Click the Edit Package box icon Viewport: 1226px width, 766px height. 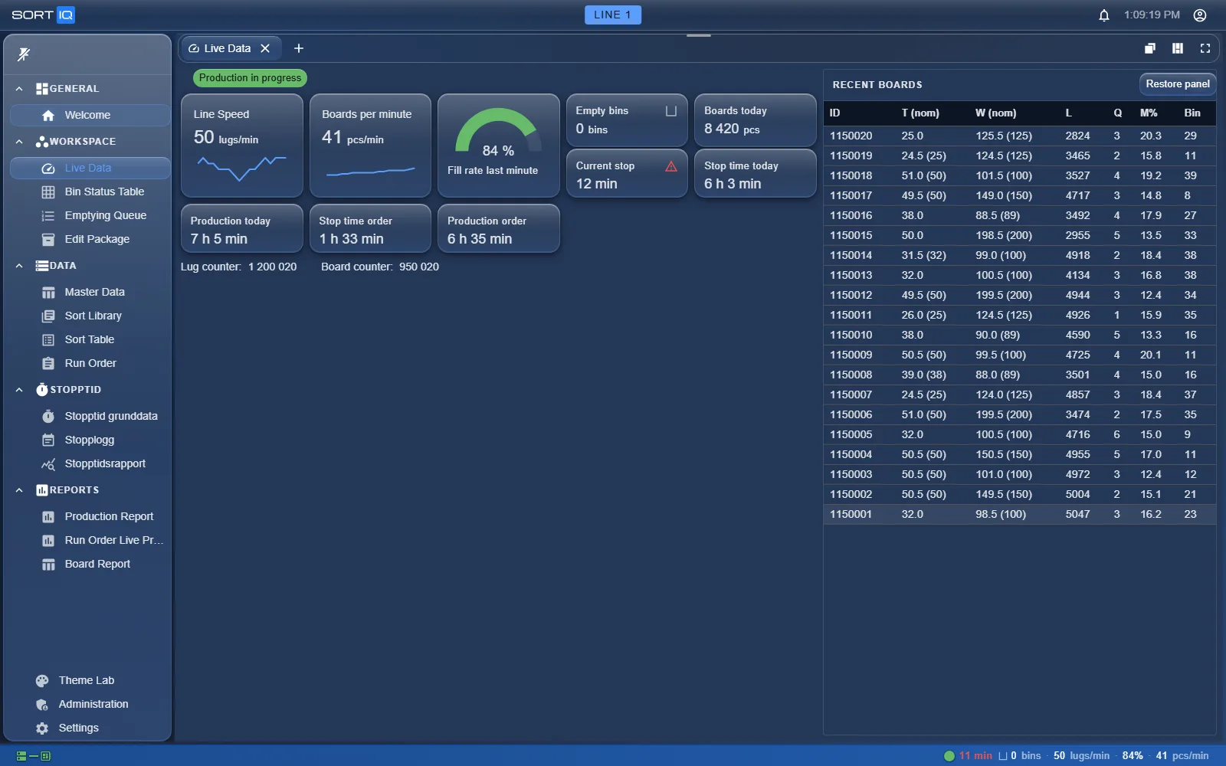click(x=48, y=239)
